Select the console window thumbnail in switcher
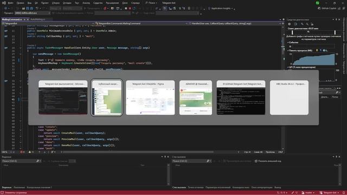Screen dimensions: 347x195 point(241,97)
